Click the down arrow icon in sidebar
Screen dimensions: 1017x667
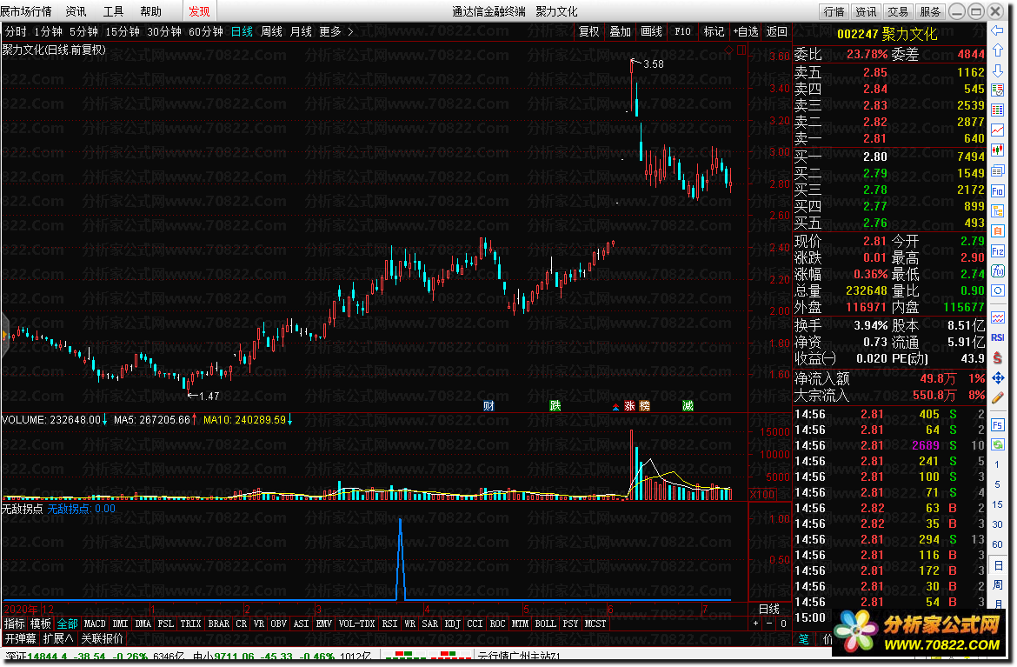tap(998, 70)
